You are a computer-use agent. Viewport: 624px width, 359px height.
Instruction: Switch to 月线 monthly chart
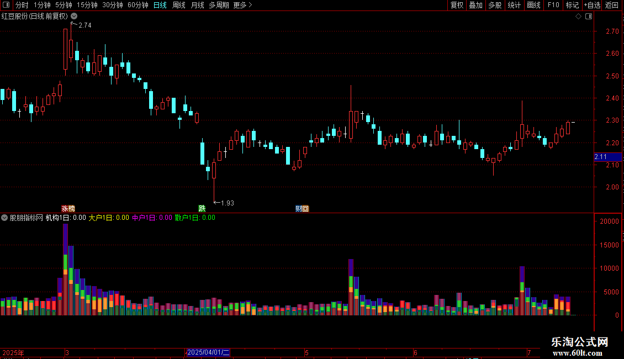[197, 5]
